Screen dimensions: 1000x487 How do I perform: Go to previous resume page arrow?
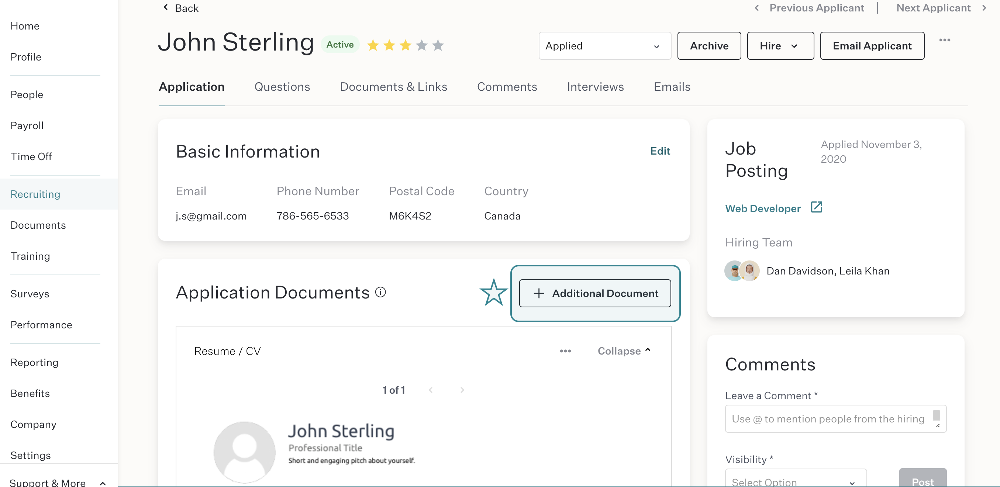[x=431, y=390]
